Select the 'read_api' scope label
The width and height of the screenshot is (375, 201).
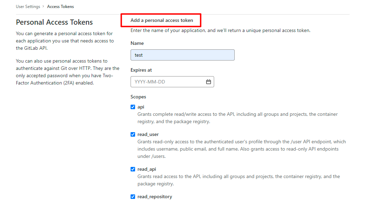click(x=147, y=169)
